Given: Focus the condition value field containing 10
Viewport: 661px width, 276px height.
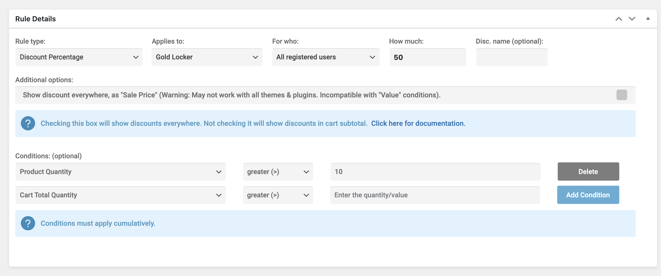Looking at the screenshot, I should (x=435, y=172).
